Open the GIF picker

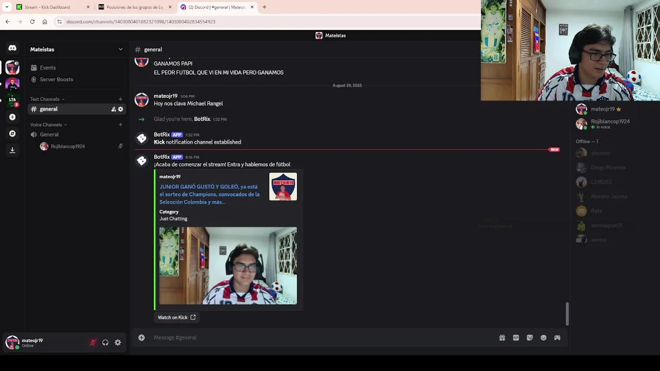[x=516, y=338]
